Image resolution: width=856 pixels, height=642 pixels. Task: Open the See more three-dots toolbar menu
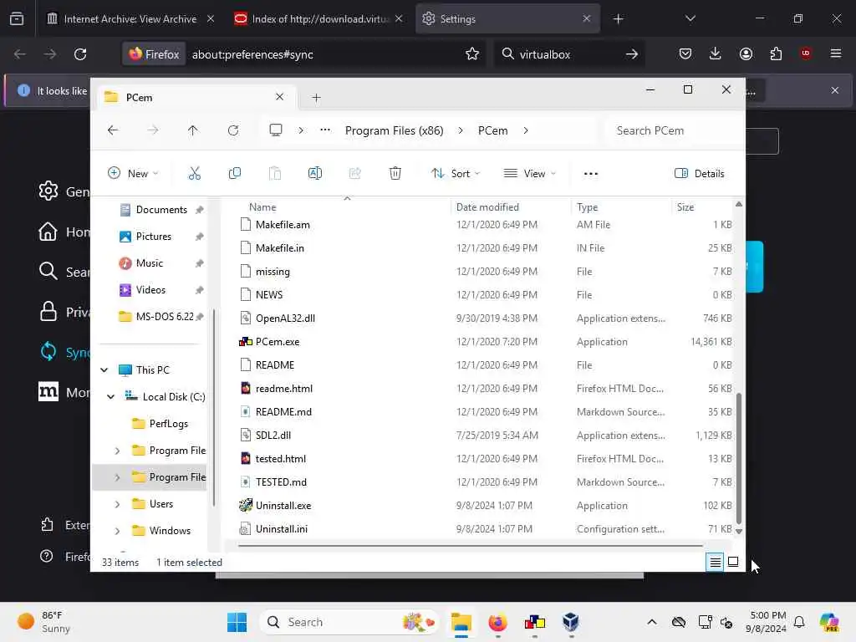(x=591, y=174)
